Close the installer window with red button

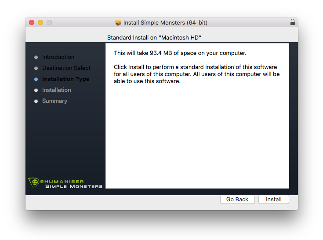point(32,22)
